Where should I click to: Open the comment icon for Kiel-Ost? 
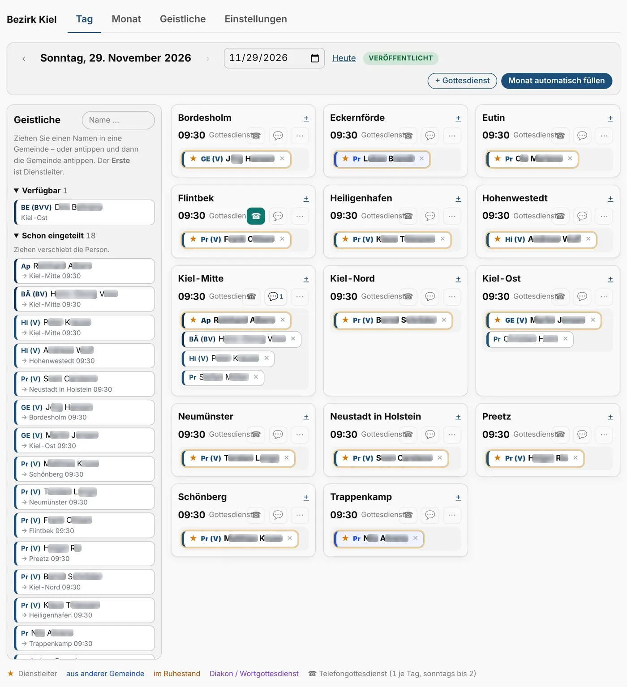pos(582,296)
